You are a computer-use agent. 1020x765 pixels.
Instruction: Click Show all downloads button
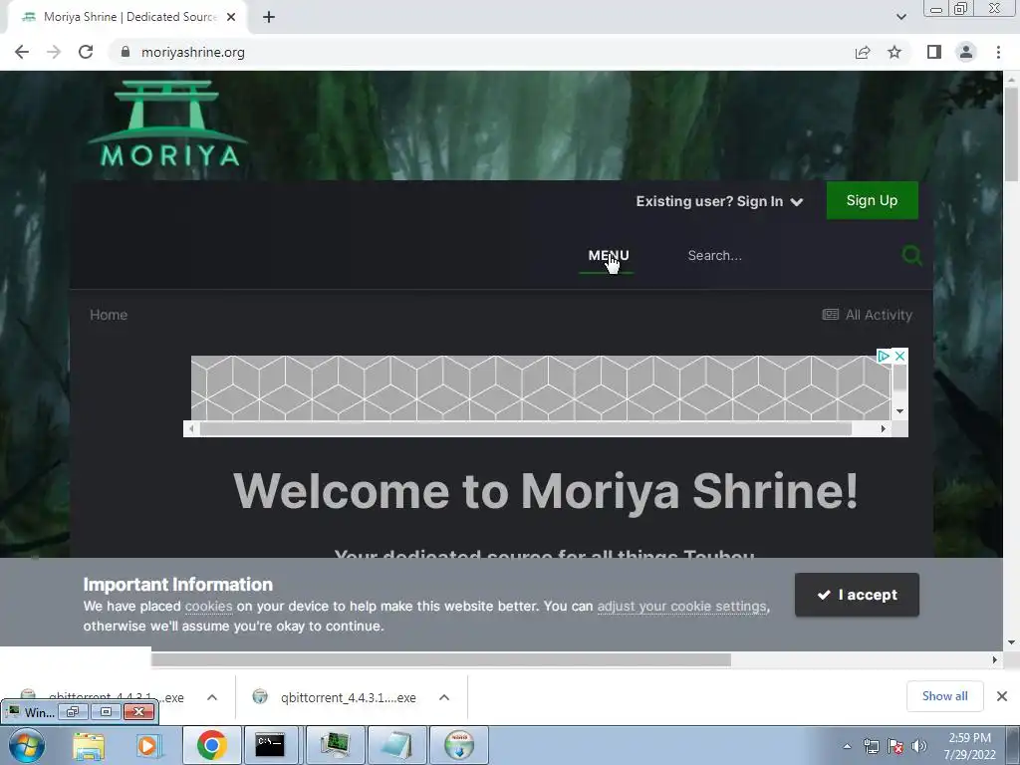(x=944, y=696)
